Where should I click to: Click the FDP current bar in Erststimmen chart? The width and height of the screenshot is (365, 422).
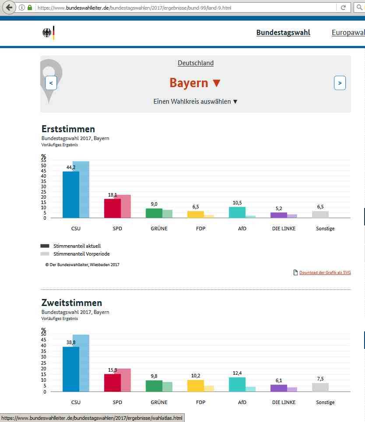[x=196, y=215]
